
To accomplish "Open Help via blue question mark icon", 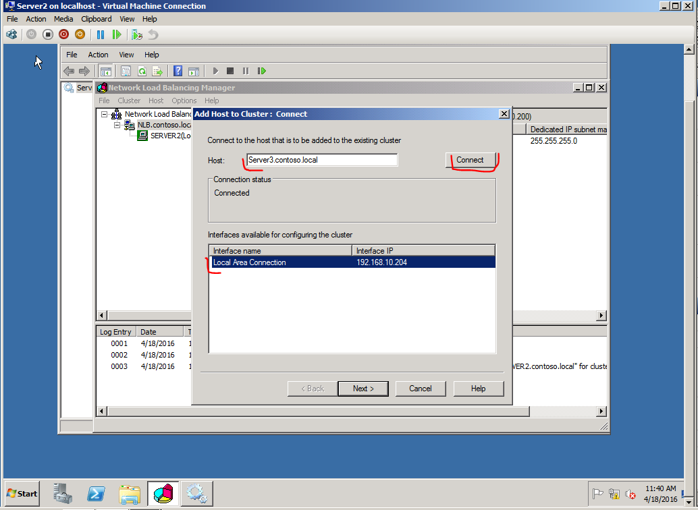I will click(178, 71).
